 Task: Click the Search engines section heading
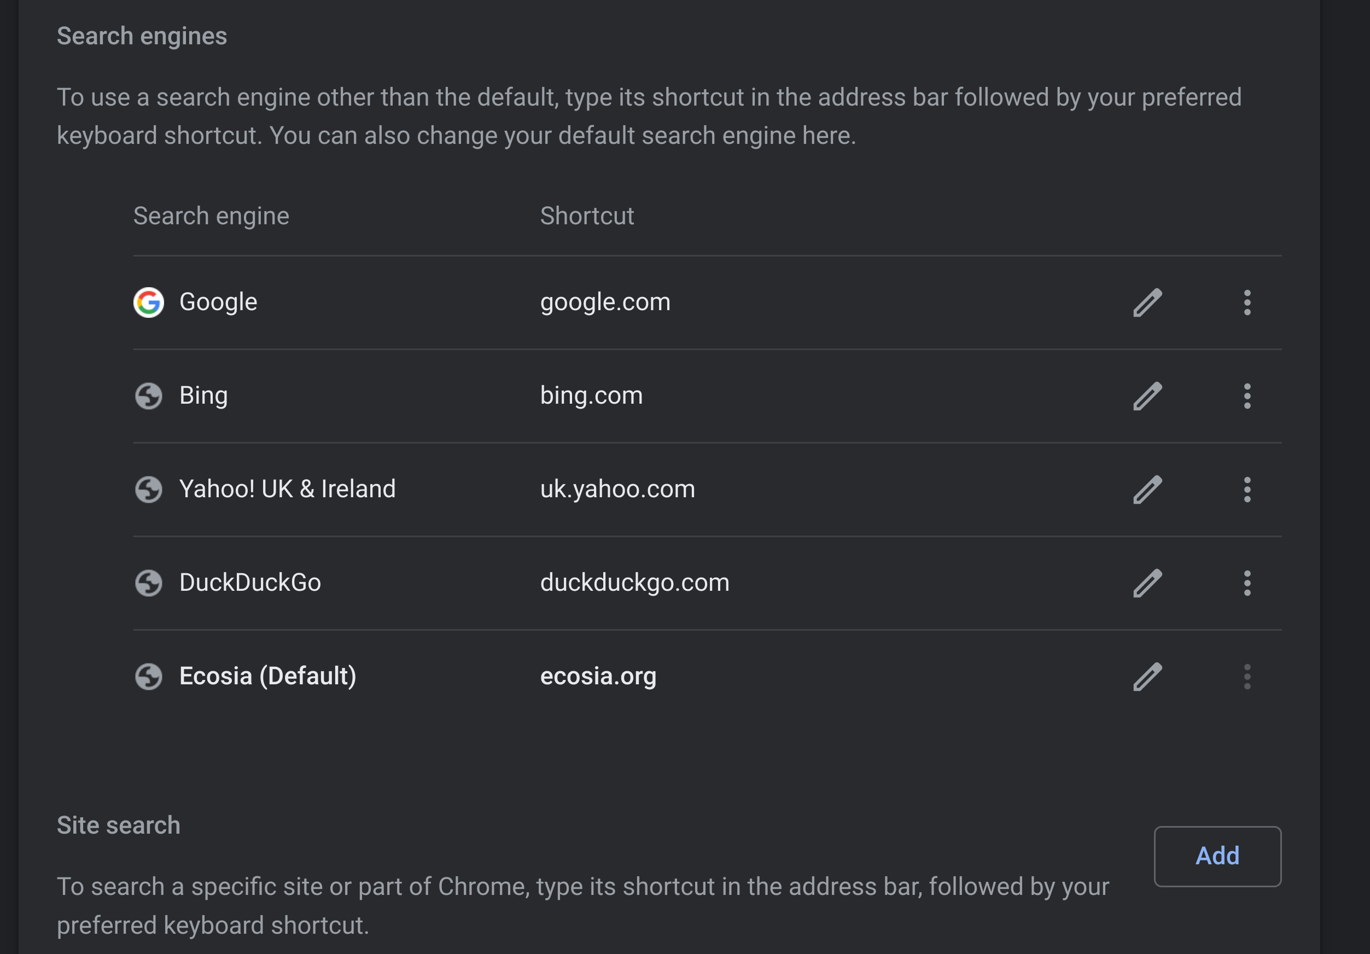click(x=142, y=37)
